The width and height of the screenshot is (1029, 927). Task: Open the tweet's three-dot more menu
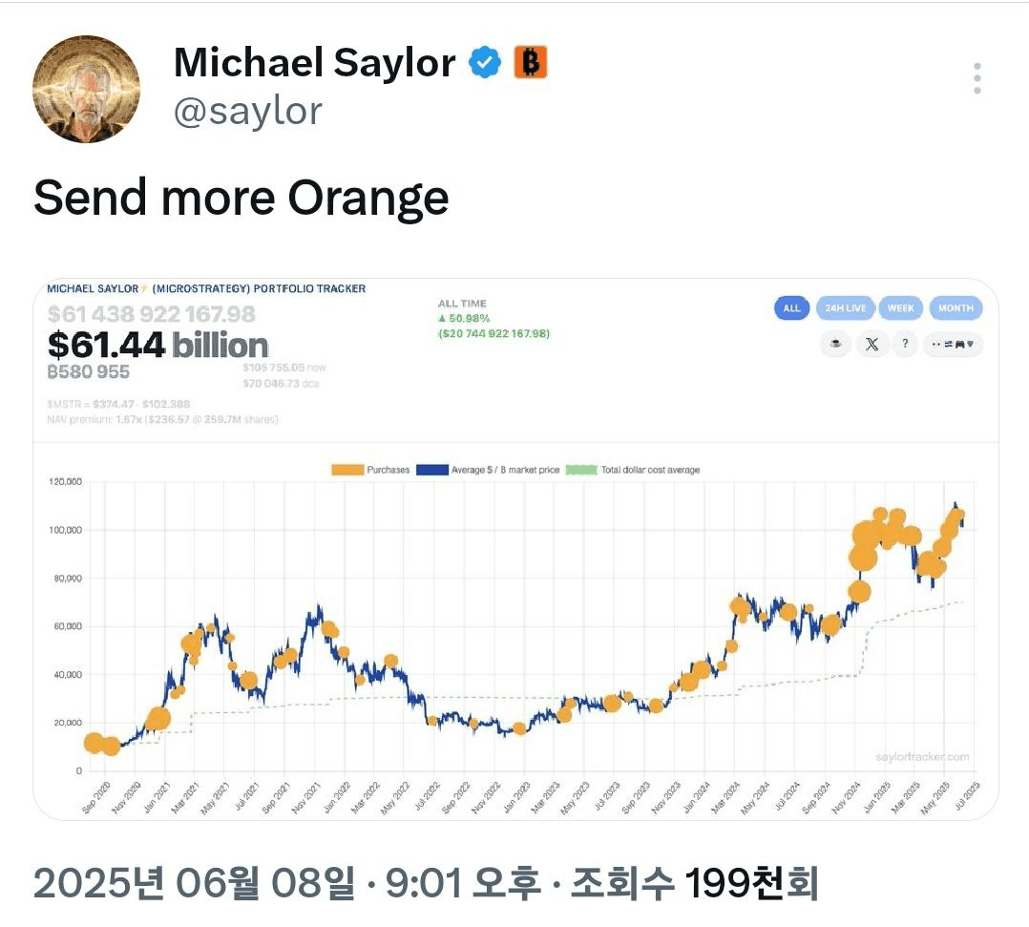pyautogui.click(x=977, y=78)
